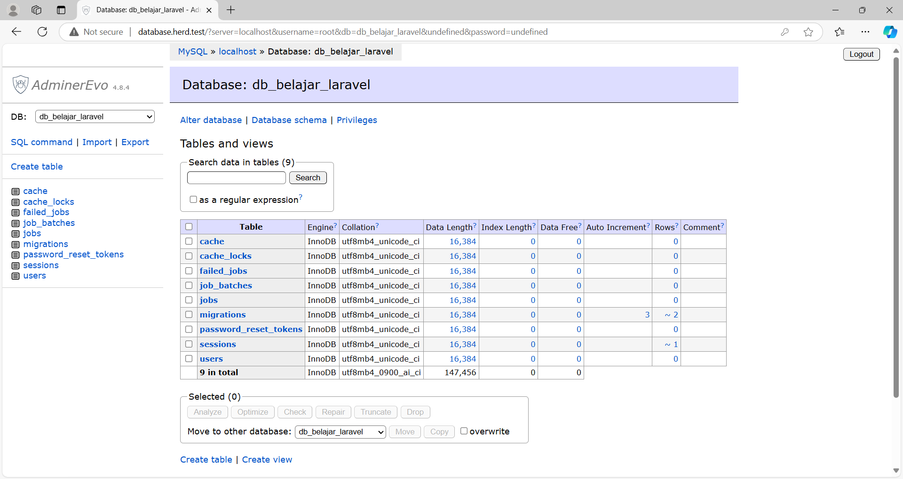Image resolution: width=903 pixels, height=479 pixels.
Task: Click the Search button
Action: pos(308,178)
